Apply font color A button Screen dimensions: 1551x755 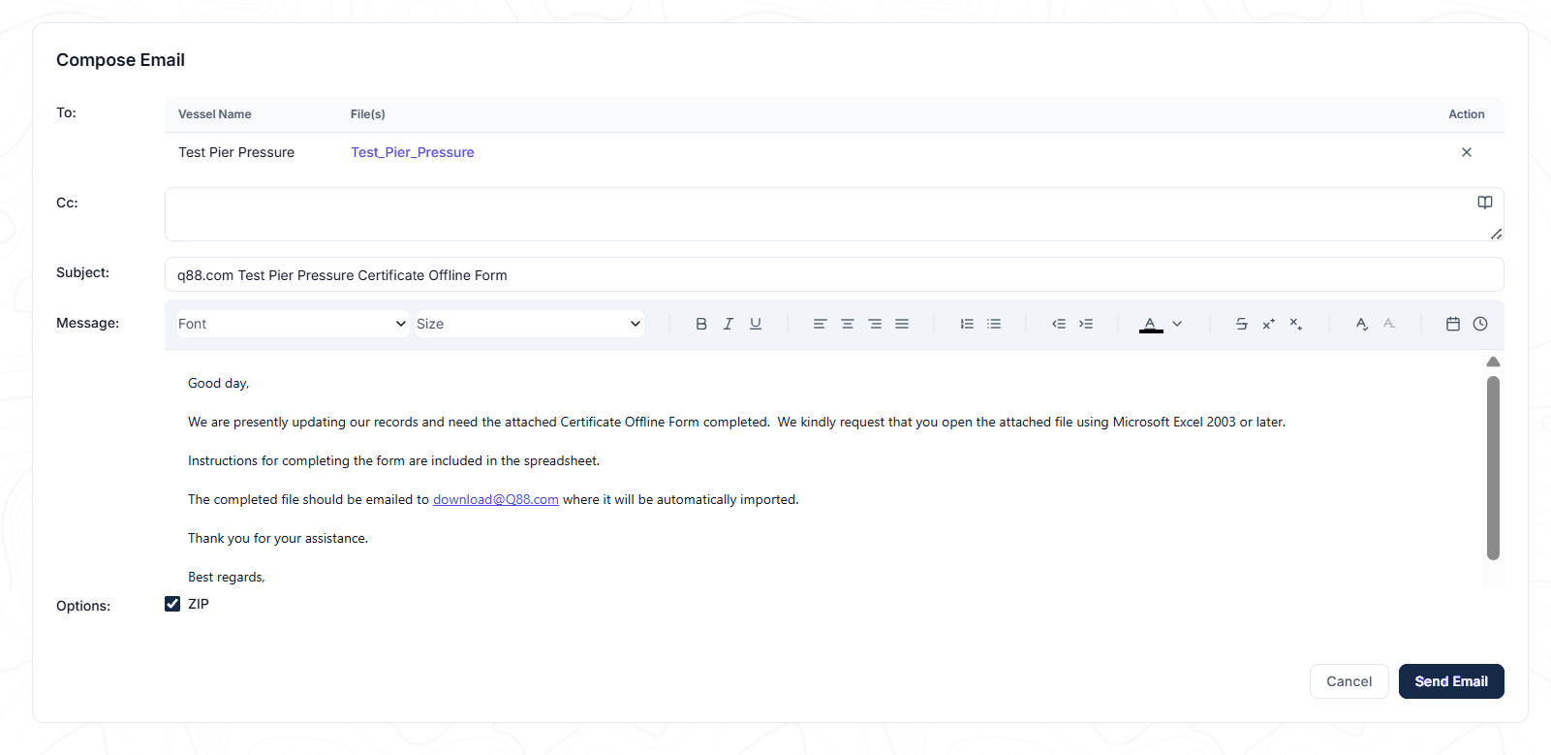coord(1151,325)
